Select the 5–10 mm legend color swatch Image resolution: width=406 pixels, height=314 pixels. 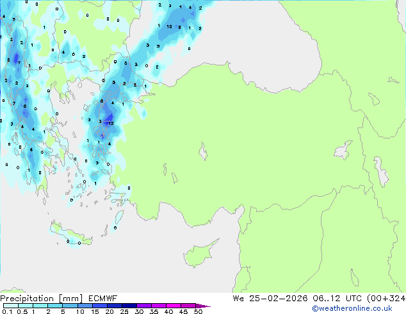click(70, 306)
